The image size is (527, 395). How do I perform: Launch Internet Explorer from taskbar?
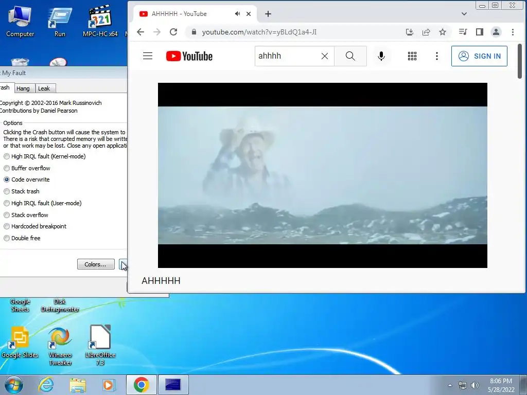click(x=46, y=385)
